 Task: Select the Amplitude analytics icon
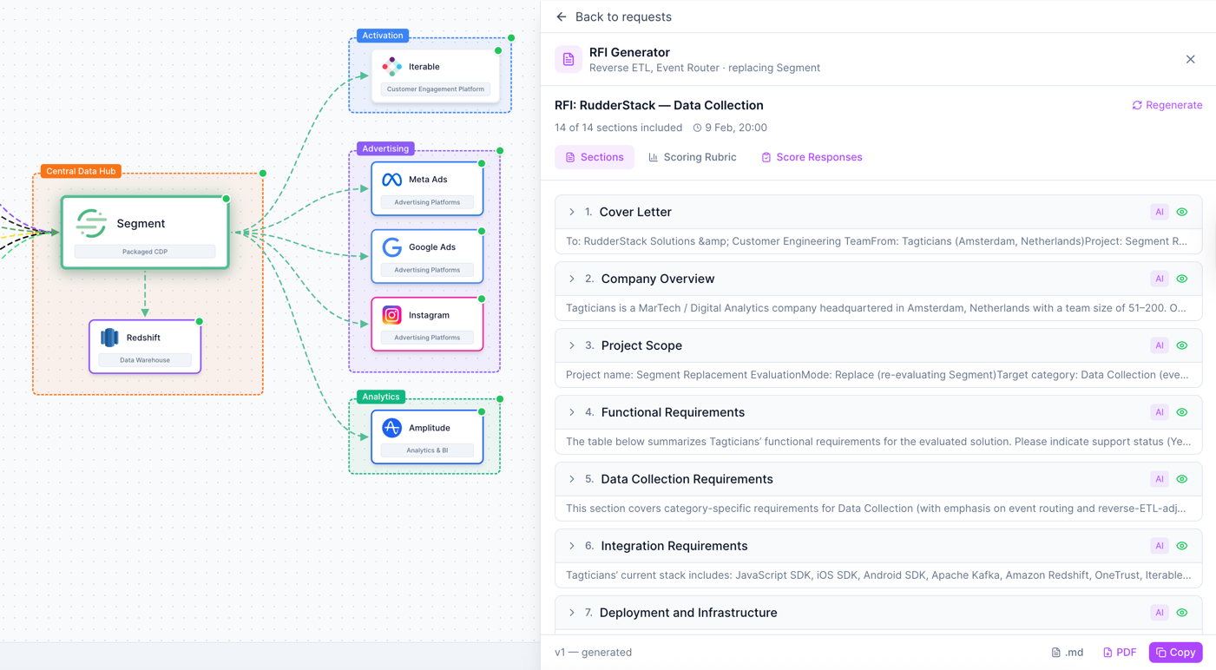(391, 427)
